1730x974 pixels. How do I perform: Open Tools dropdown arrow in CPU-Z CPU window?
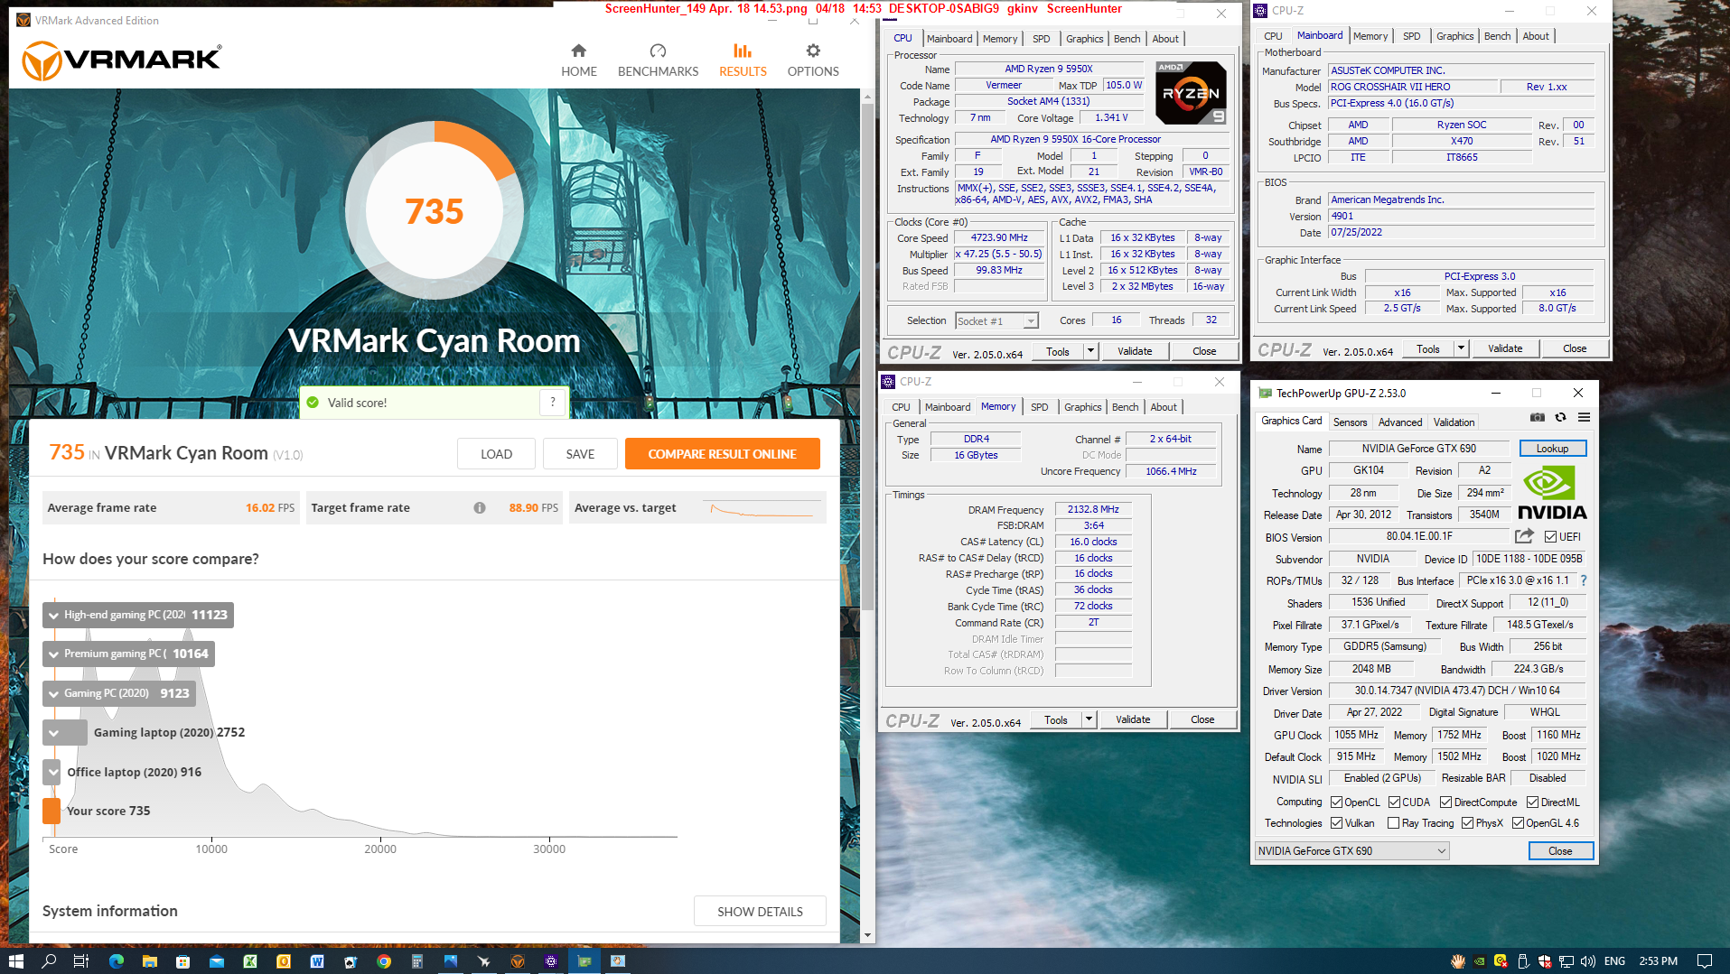click(x=1090, y=351)
